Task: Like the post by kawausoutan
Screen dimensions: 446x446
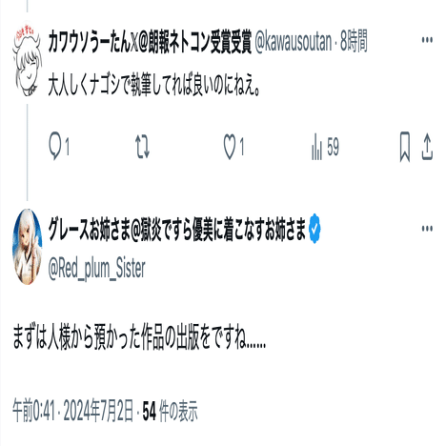Action: pyautogui.click(x=230, y=147)
